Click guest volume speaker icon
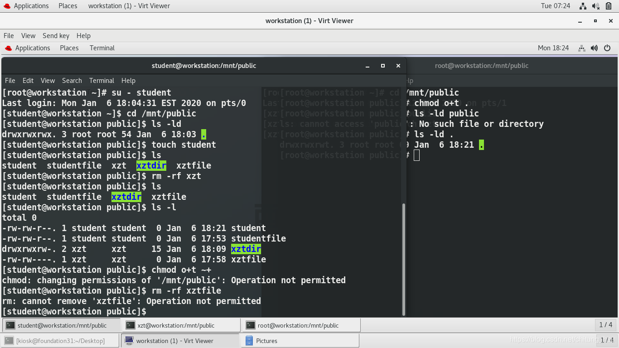 (x=595, y=48)
